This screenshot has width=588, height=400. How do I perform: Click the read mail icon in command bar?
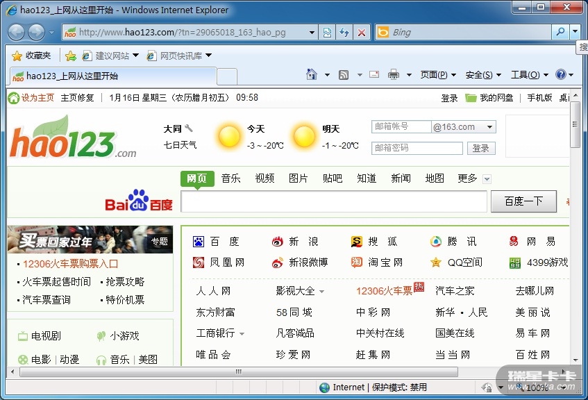[374, 75]
